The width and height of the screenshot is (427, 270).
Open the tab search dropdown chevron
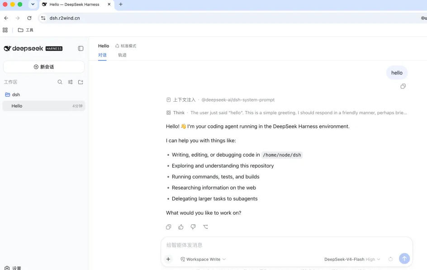tap(33, 5)
